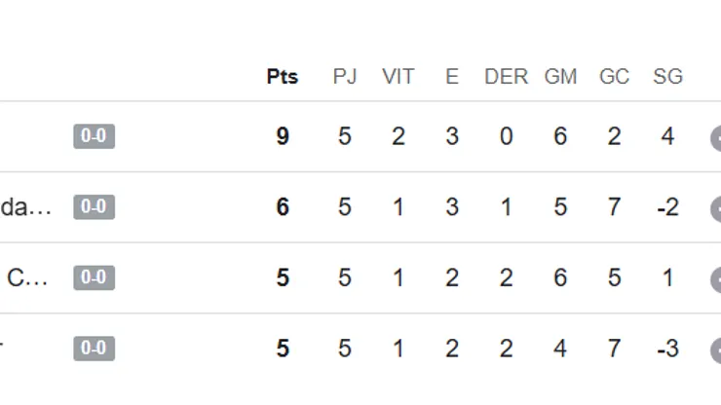This screenshot has height=405, width=721.
Task: Expand the first row using the gray circle icon
Action: [x=716, y=138]
